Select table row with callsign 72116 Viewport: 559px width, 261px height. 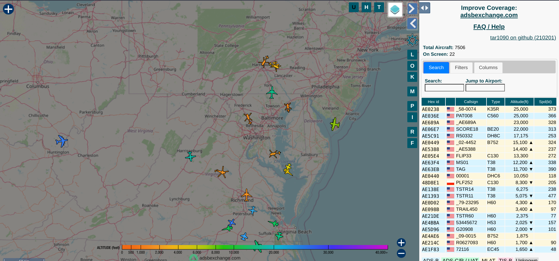click(489, 249)
